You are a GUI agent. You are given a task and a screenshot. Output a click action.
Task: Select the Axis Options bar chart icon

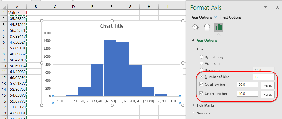click(x=219, y=27)
